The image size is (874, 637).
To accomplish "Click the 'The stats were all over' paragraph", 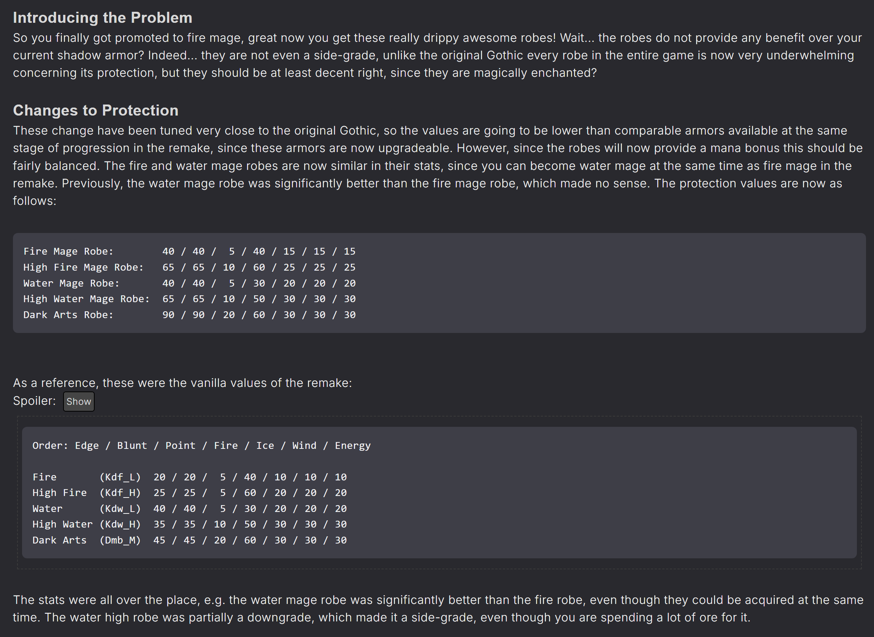I will (438, 608).
